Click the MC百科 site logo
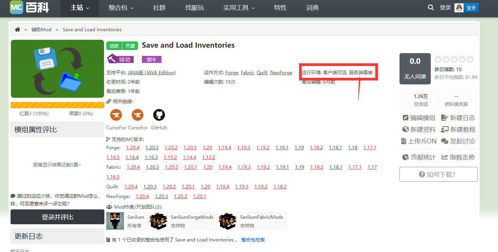 [29, 7]
